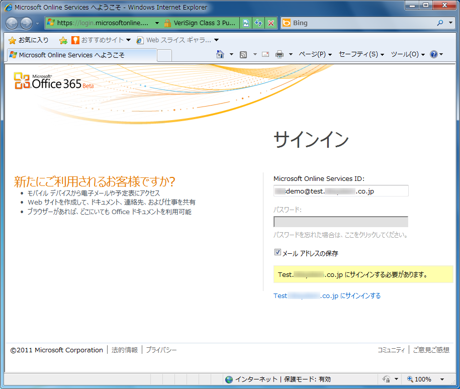Click the forgot password link text
The height and width of the screenshot is (389, 460).
click(x=340, y=235)
